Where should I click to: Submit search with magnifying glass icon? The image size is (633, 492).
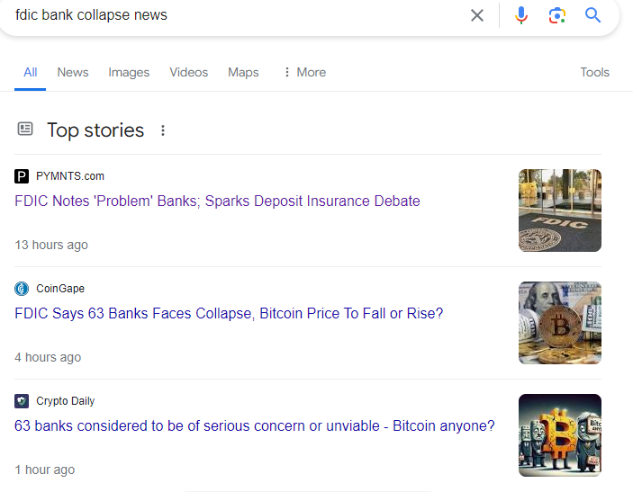(x=592, y=15)
